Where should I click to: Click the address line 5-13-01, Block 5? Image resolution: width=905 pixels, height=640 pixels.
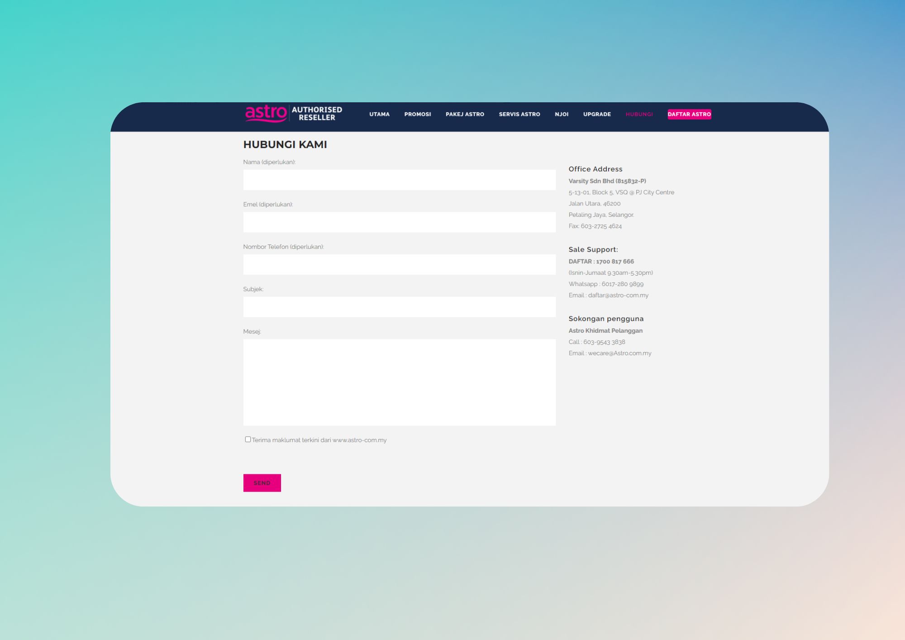pyautogui.click(x=621, y=192)
